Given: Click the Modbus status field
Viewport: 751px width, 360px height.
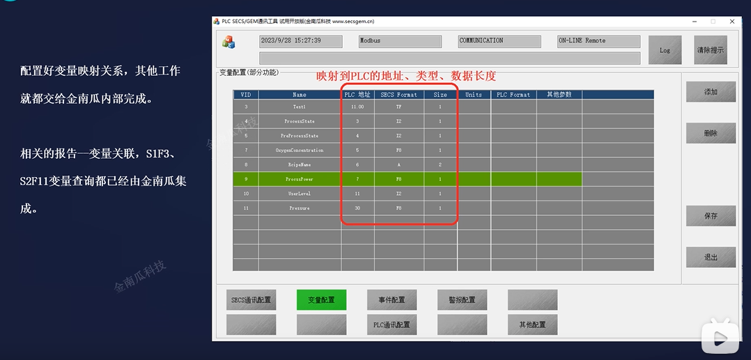Looking at the screenshot, I should [400, 41].
